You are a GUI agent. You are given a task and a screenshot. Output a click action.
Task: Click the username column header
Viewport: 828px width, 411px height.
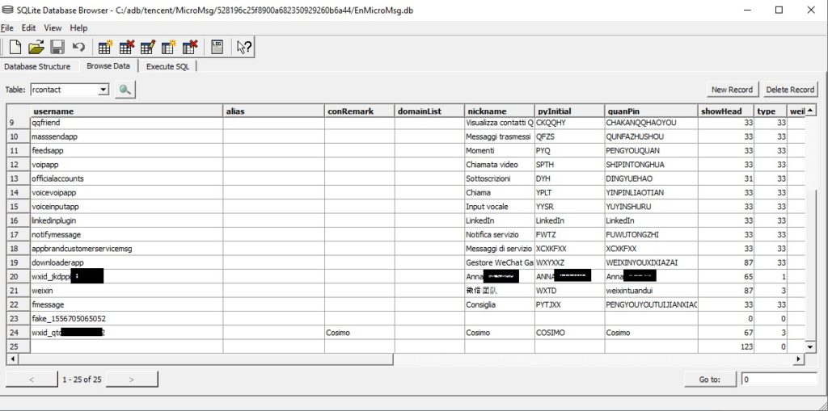click(x=127, y=111)
